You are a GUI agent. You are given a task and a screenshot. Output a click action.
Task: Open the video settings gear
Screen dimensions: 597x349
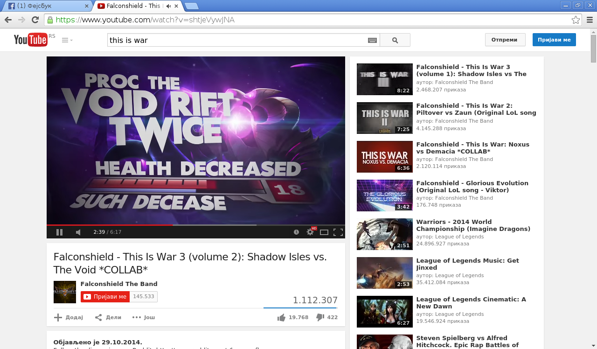(x=310, y=232)
